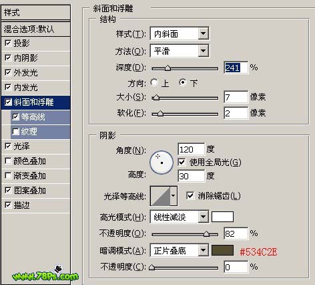
Task: Click the angle and altitude dial
Action: 162,163
